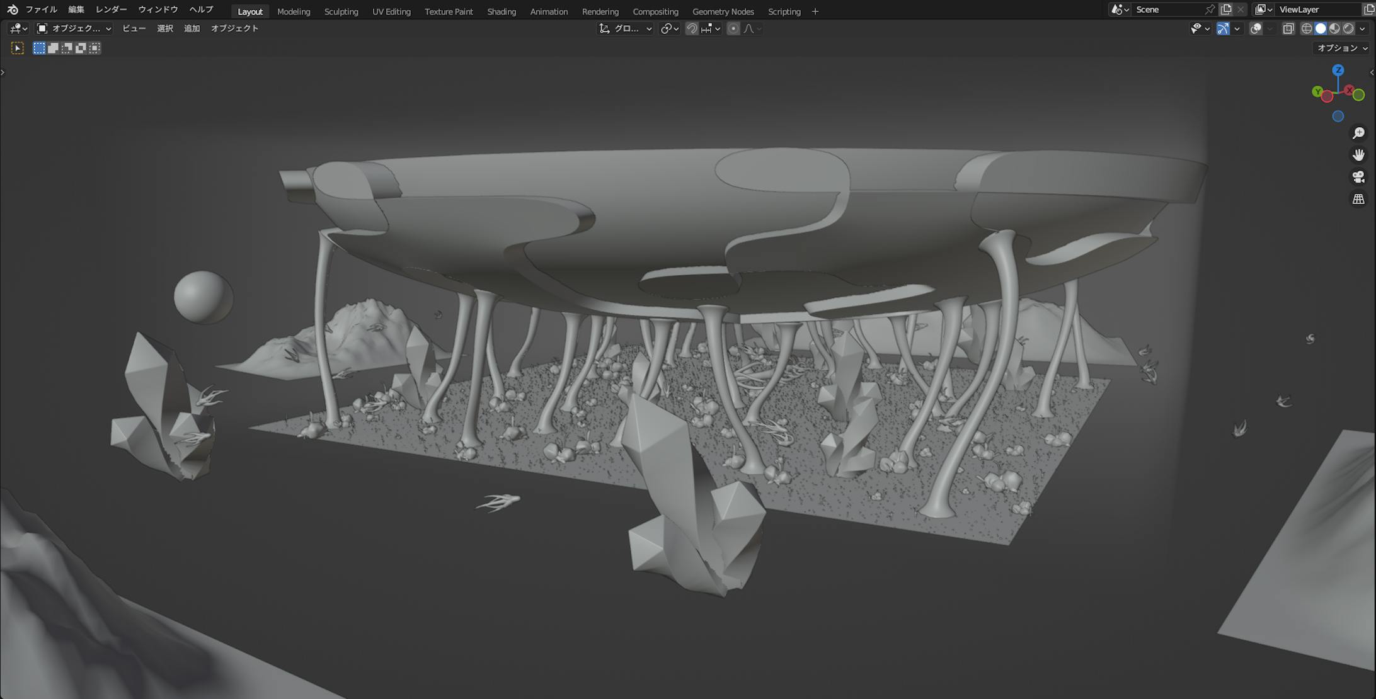Open the ファイル menu
Viewport: 1376px width, 699px height.
[x=42, y=9]
